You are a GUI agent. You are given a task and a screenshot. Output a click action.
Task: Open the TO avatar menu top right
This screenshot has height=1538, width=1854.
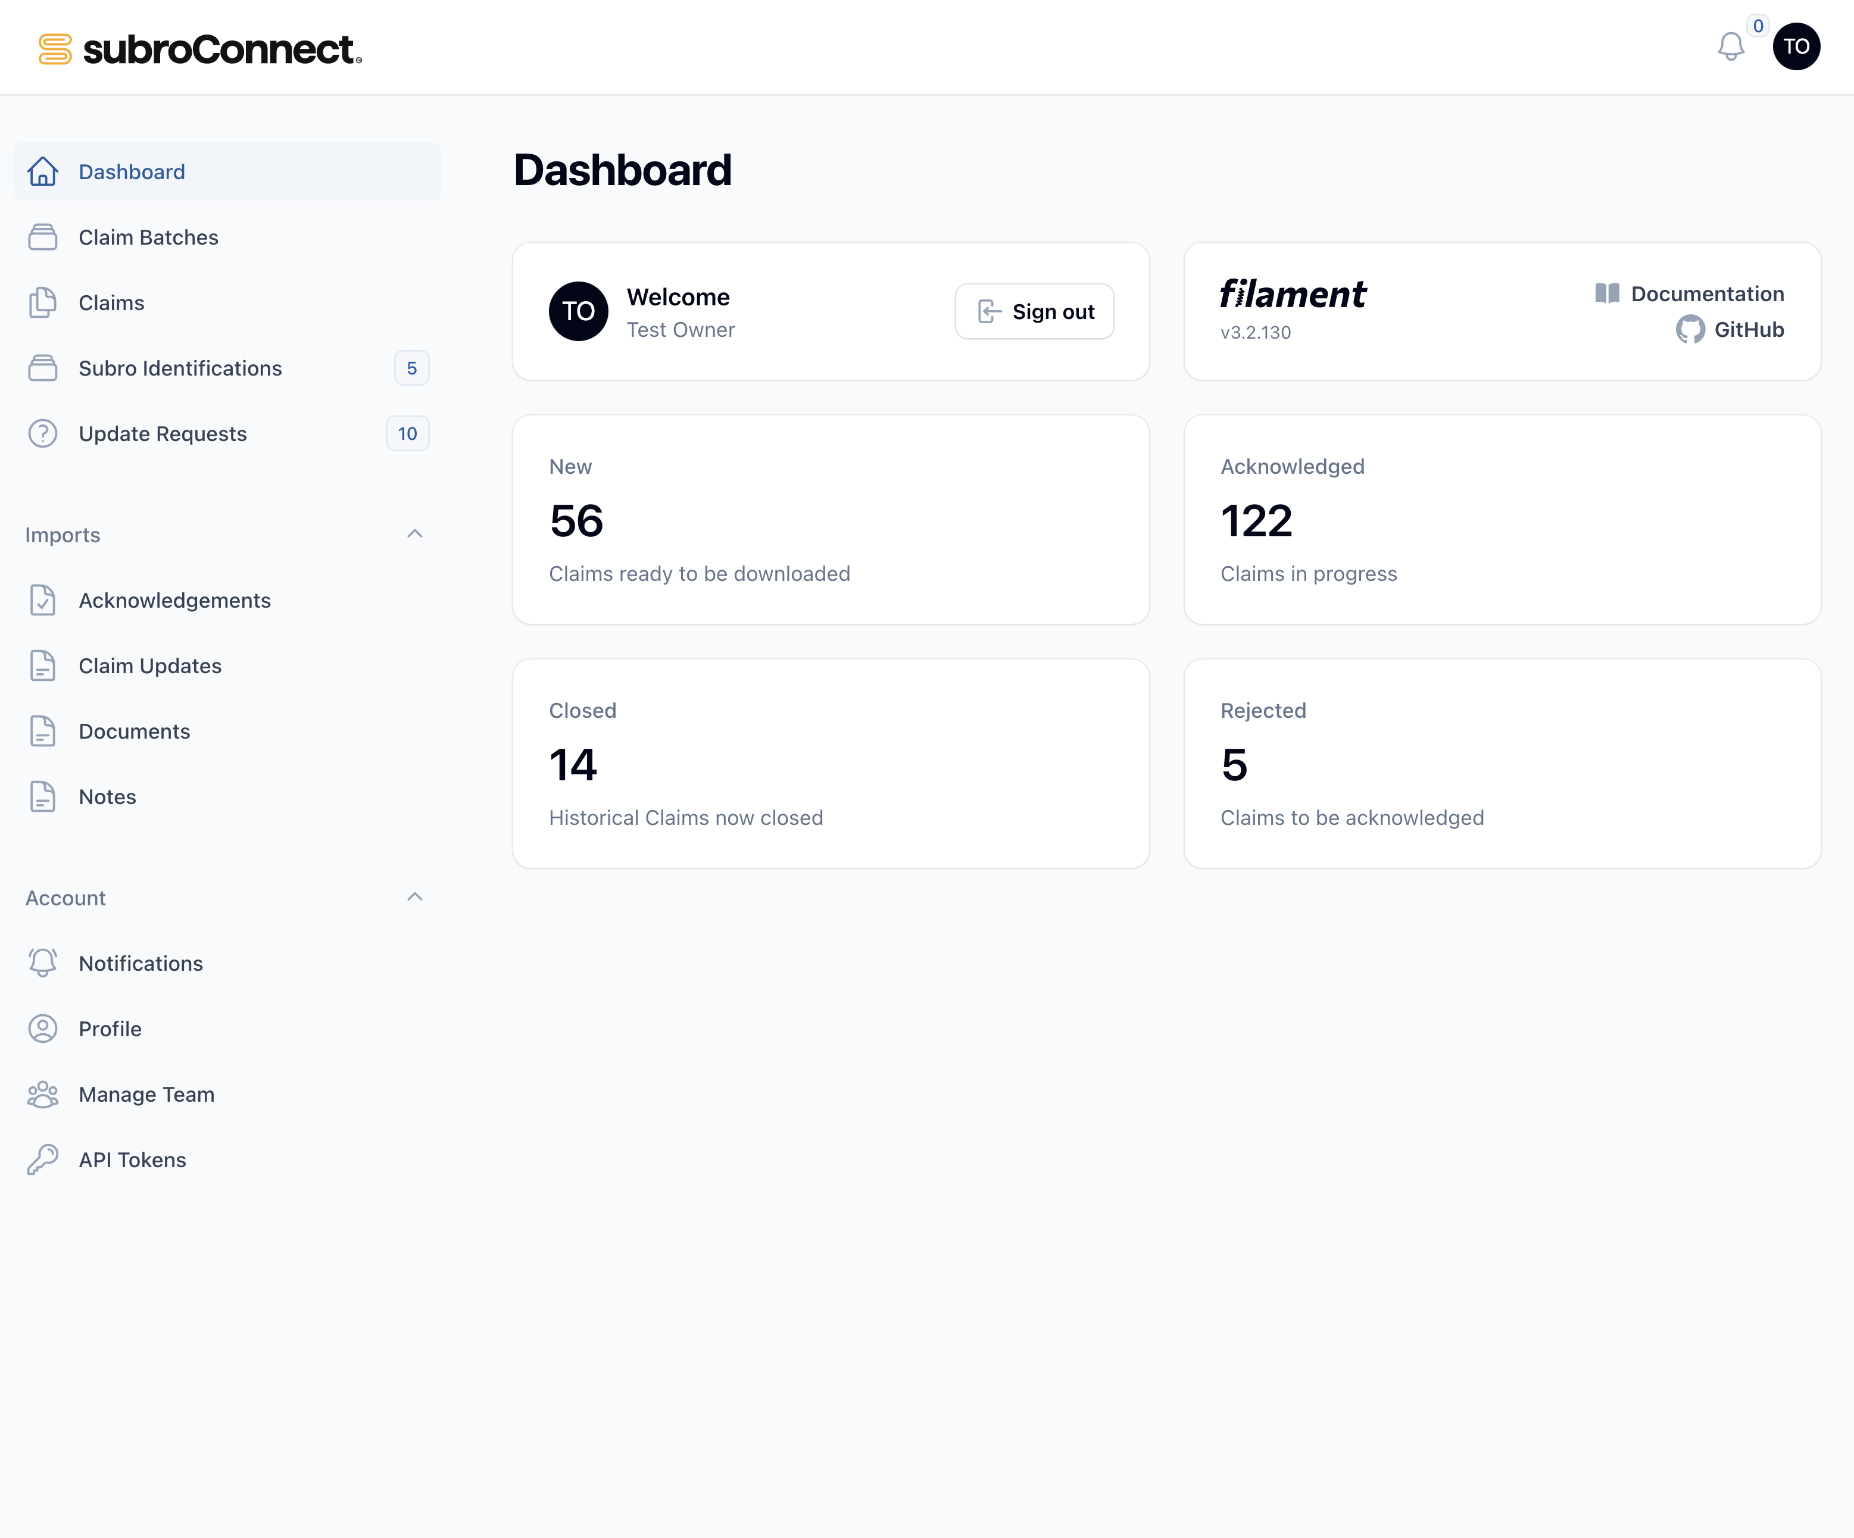(1797, 47)
